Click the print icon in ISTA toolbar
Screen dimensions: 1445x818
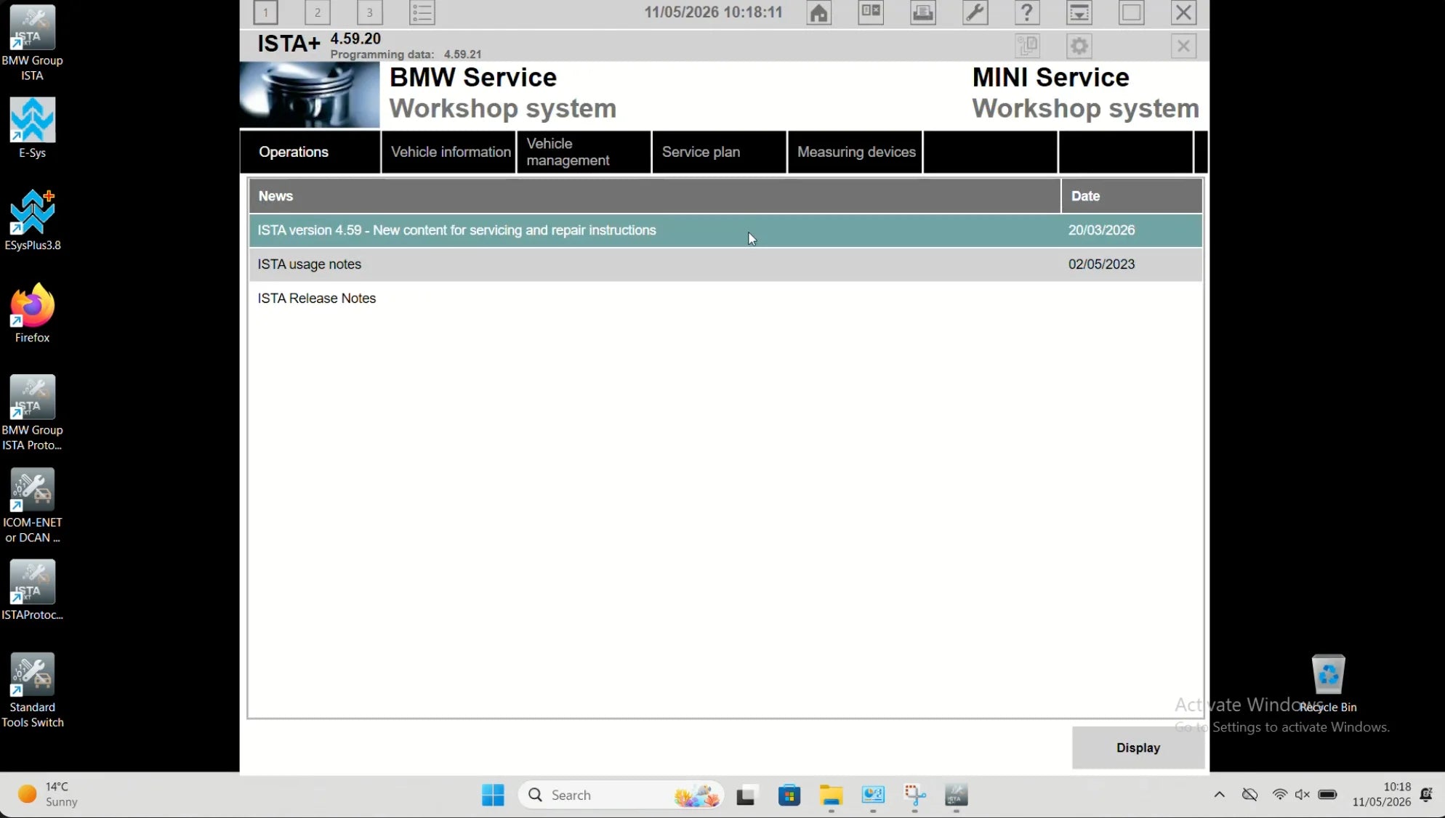[923, 12]
